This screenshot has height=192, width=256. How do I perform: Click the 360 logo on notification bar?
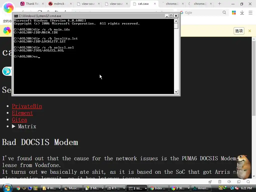point(7,31)
